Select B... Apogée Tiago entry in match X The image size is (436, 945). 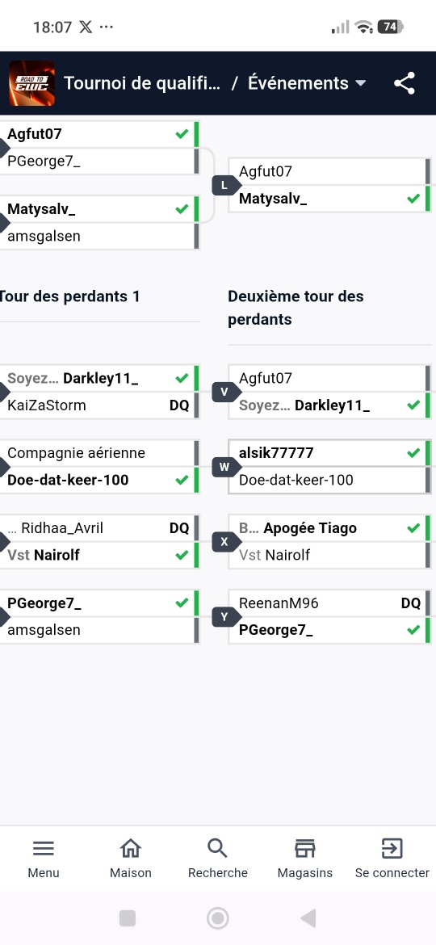click(x=329, y=528)
